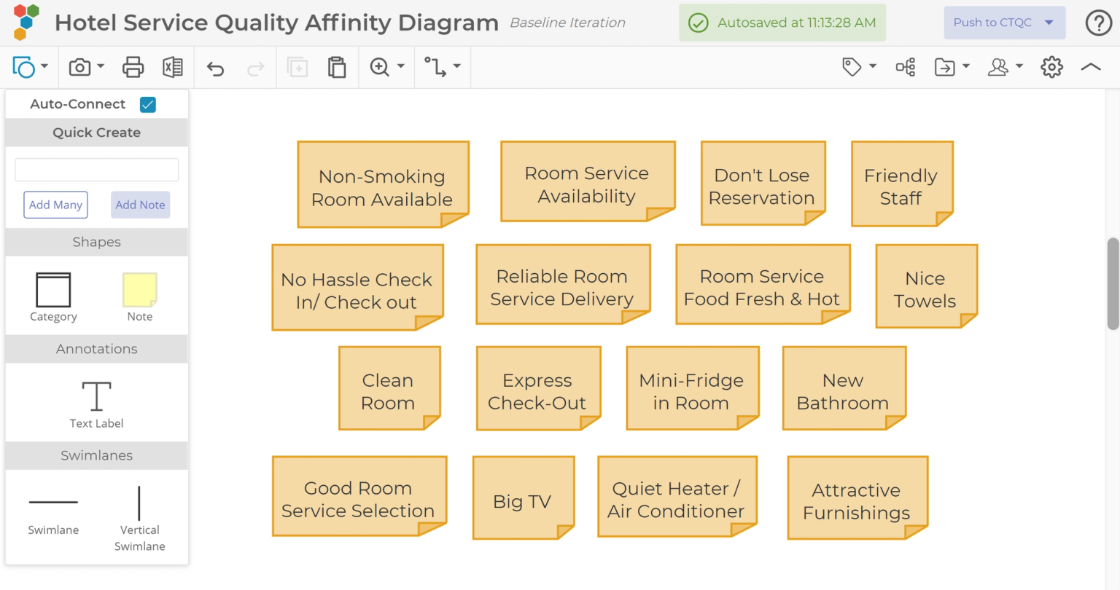
Task: Click inside the Quick Create text field
Action: pyautogui.click(x=96, y=169)
